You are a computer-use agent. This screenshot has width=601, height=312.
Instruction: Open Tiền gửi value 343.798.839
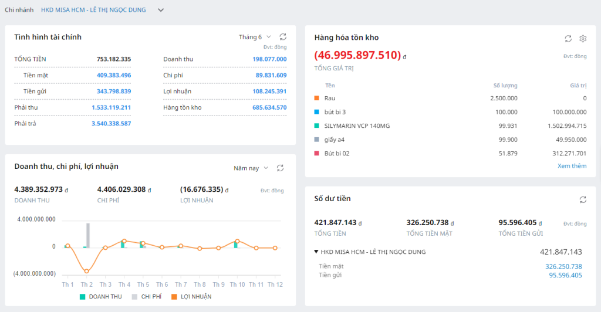pyautogui.click(x=114, y=91)
